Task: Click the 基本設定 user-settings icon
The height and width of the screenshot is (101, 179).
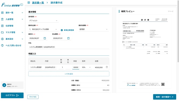Action: (2, 39)
